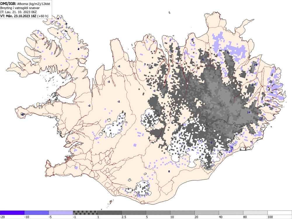Screen dimensions: 292x219
Task: Click the white above-100 legend swatch
Action: [x=280, y=213]
